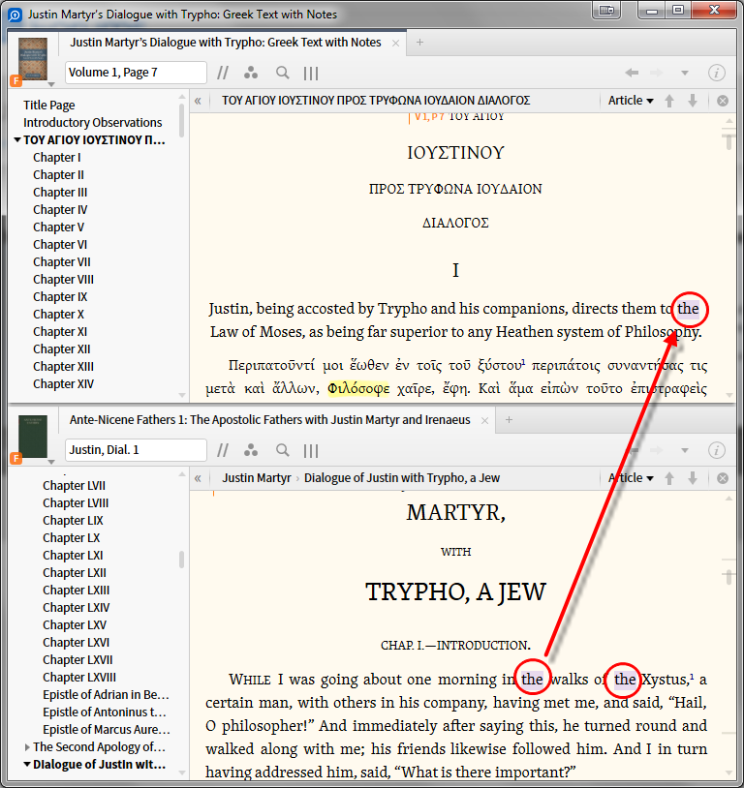Jump to Chapter LX in lower contents
The image size is (744, 788).
coord(71,538)
